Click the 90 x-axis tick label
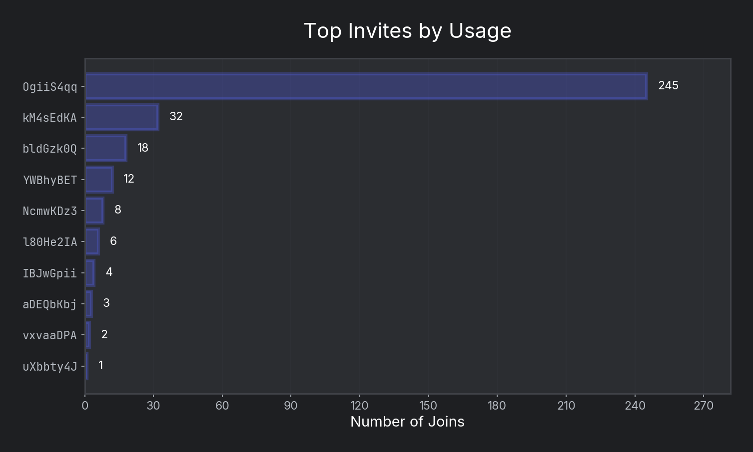753x452 pixels. click(291, 406)
